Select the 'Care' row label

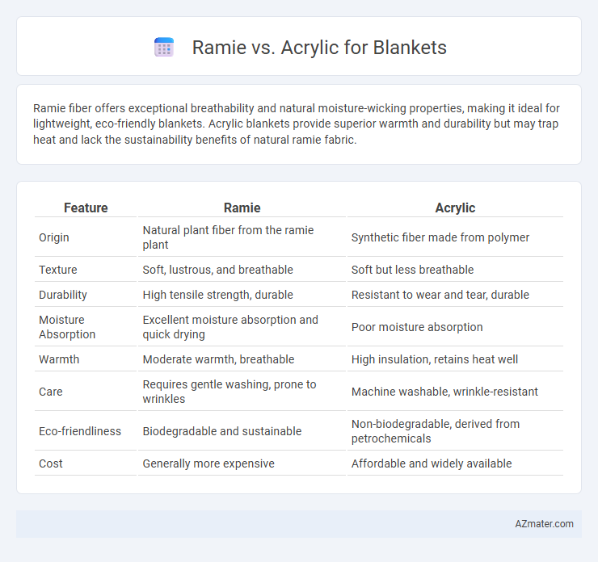tap(51, 392)
